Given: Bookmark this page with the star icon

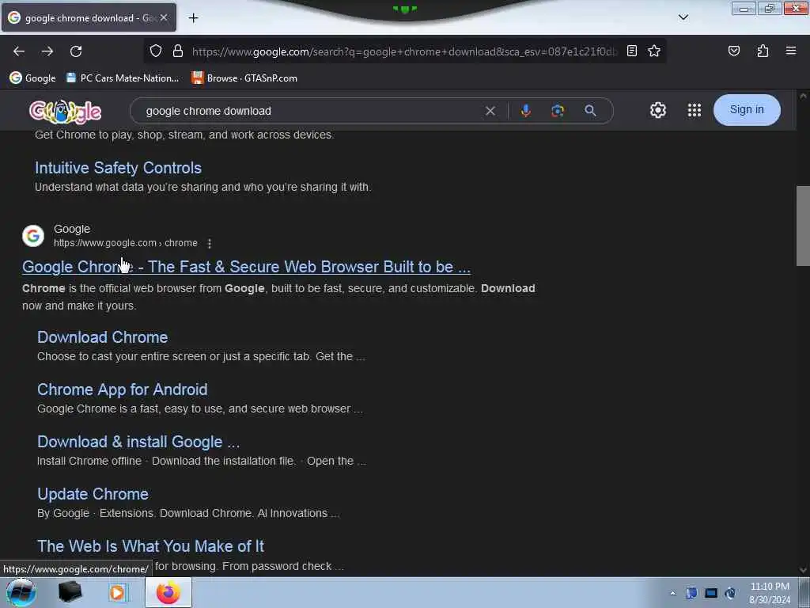Looking at the screenshot, I should [x=654, y=51].
